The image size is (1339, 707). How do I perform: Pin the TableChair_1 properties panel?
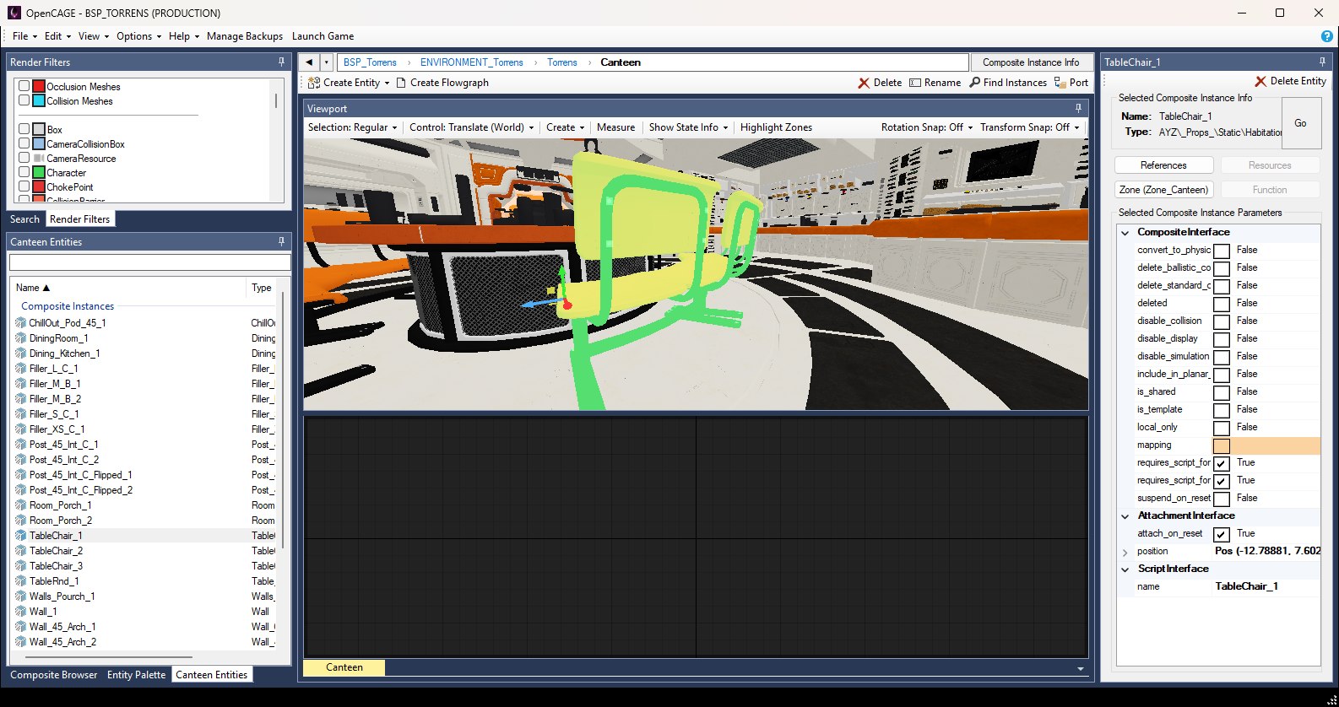point(1322,62)
